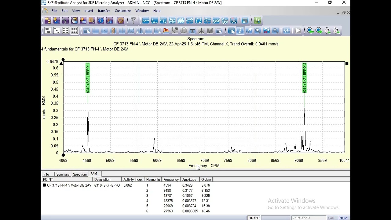Viewport: 391px width, 220px height.
Task: Sort by the Frequency column header
Action: [x=171, y=180]
